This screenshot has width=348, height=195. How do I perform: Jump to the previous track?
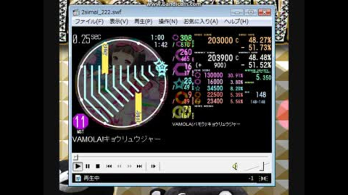point(109,166)
